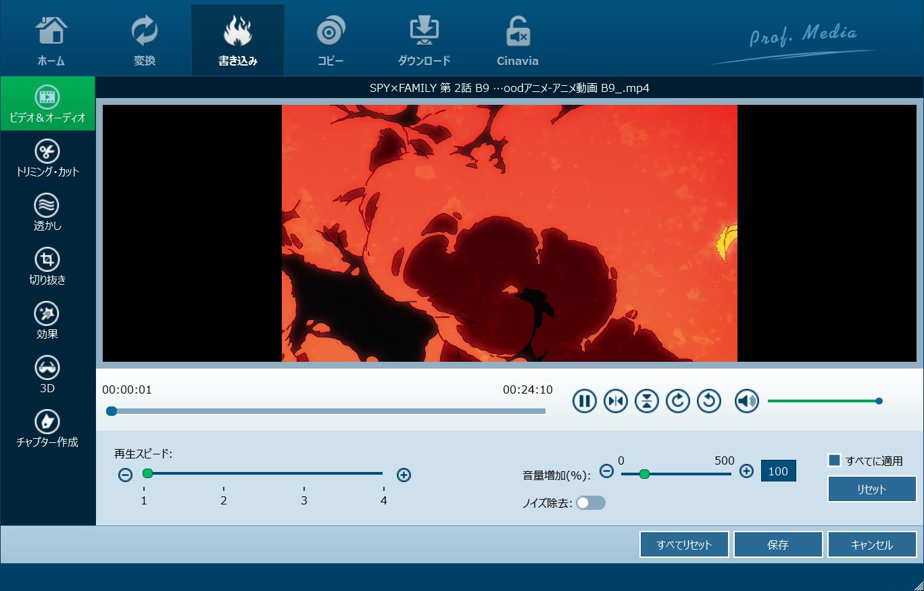Rotate the video clockwise
The height and width of the screenshot is (591, 924).
click(x=678, y=401)
